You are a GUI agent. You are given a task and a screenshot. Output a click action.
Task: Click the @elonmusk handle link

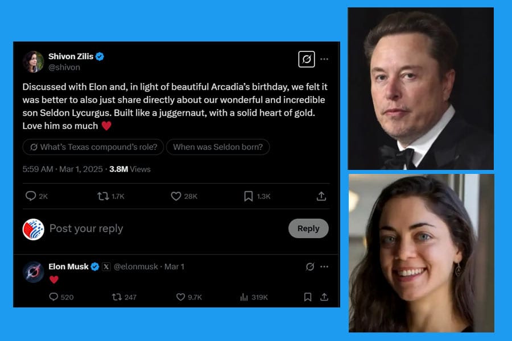pos(137,267)
